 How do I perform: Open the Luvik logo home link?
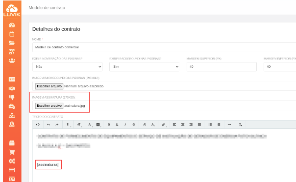coord(12,10)
